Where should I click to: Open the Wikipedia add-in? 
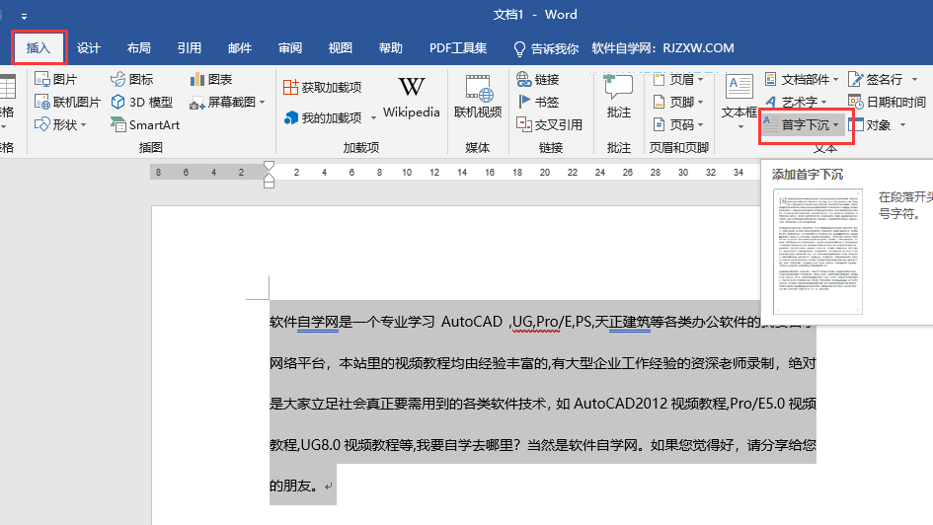pos(411,97)
